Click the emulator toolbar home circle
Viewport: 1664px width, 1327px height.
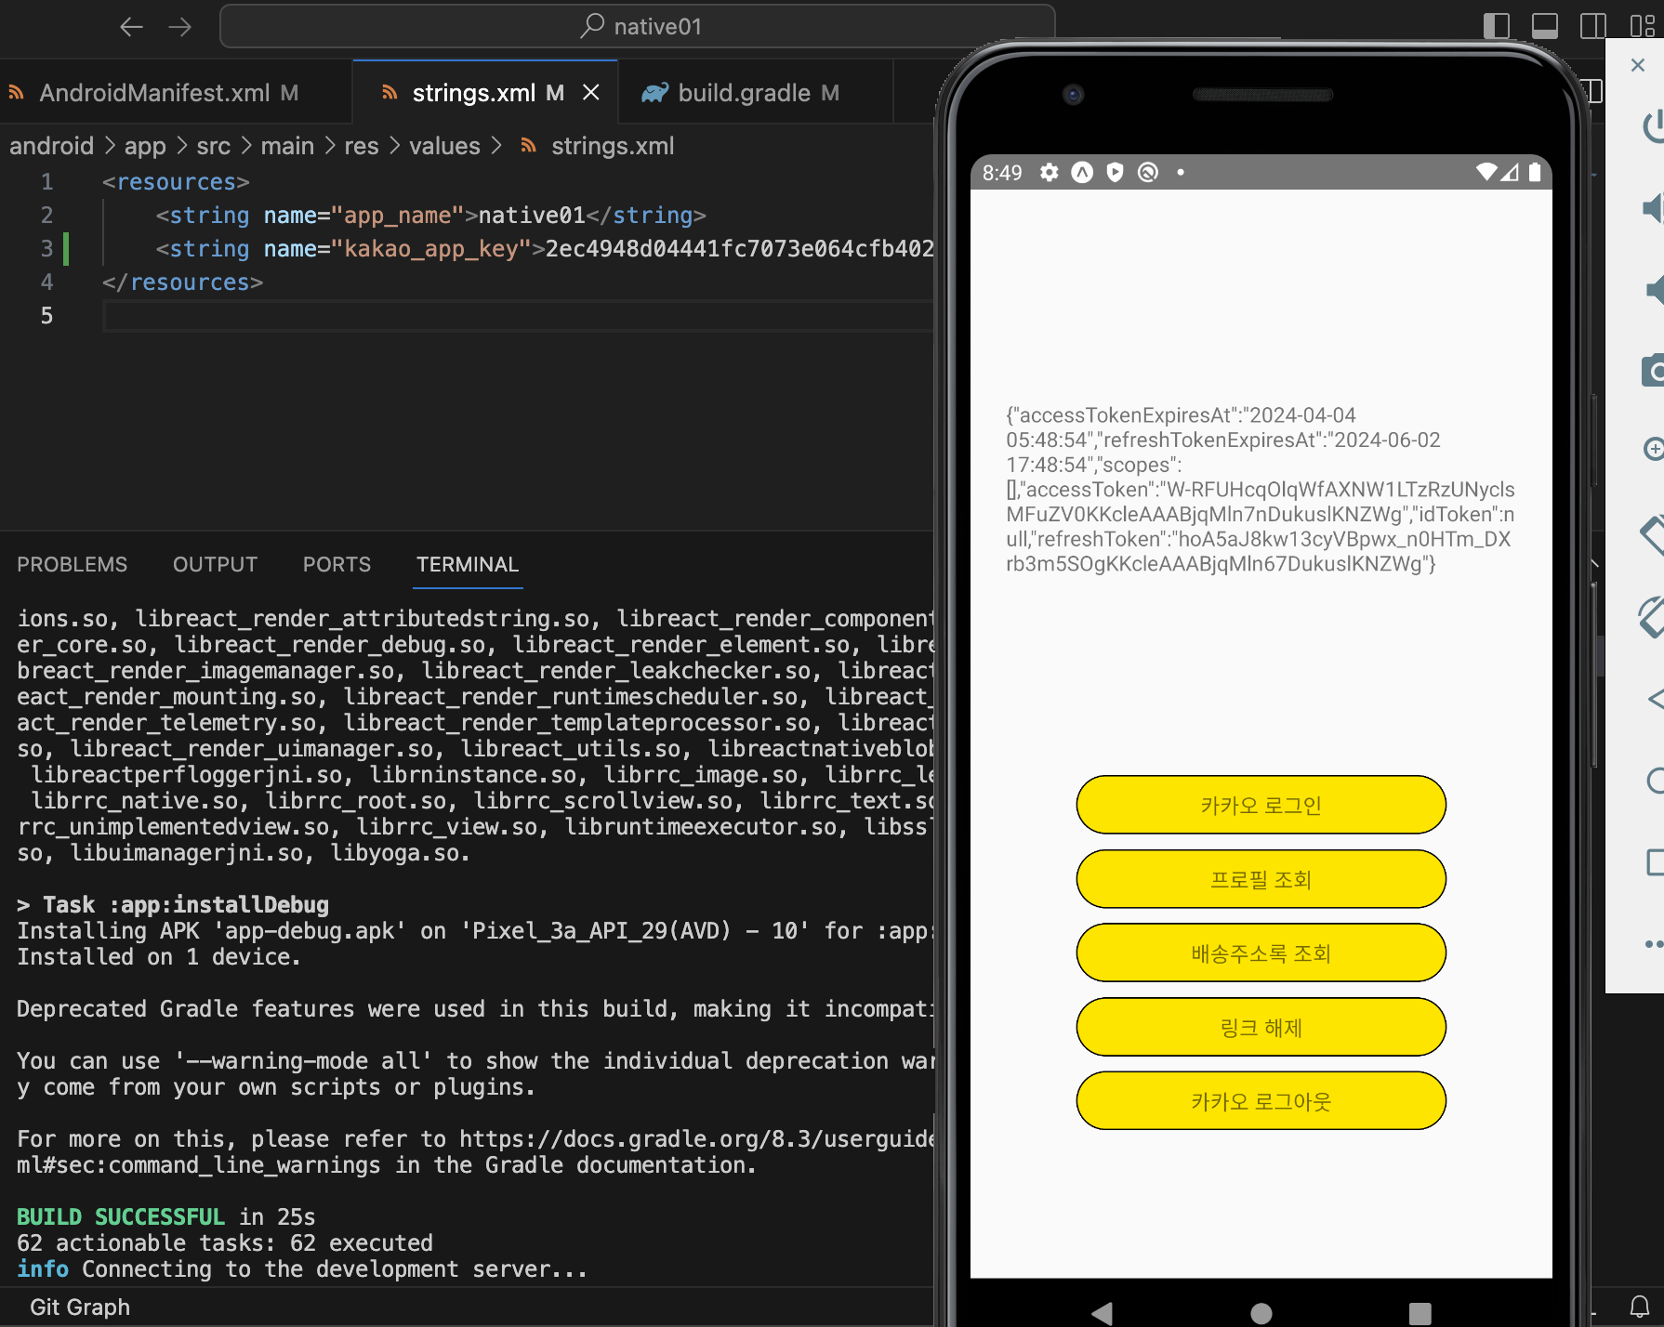point(1655,781)
